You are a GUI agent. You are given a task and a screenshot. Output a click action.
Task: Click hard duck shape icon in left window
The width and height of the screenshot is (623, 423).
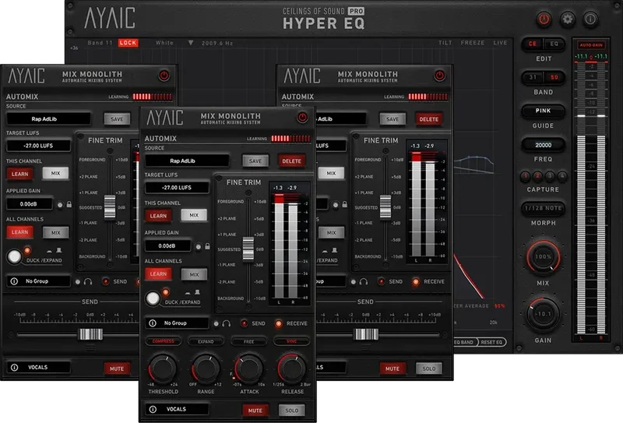pyautogui.click(x=59, y=250)
